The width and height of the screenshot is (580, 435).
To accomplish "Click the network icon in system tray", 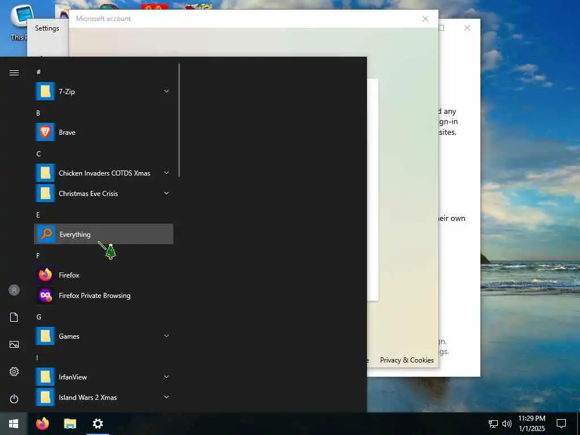I will pyautogui.click(x=493, y=424).
